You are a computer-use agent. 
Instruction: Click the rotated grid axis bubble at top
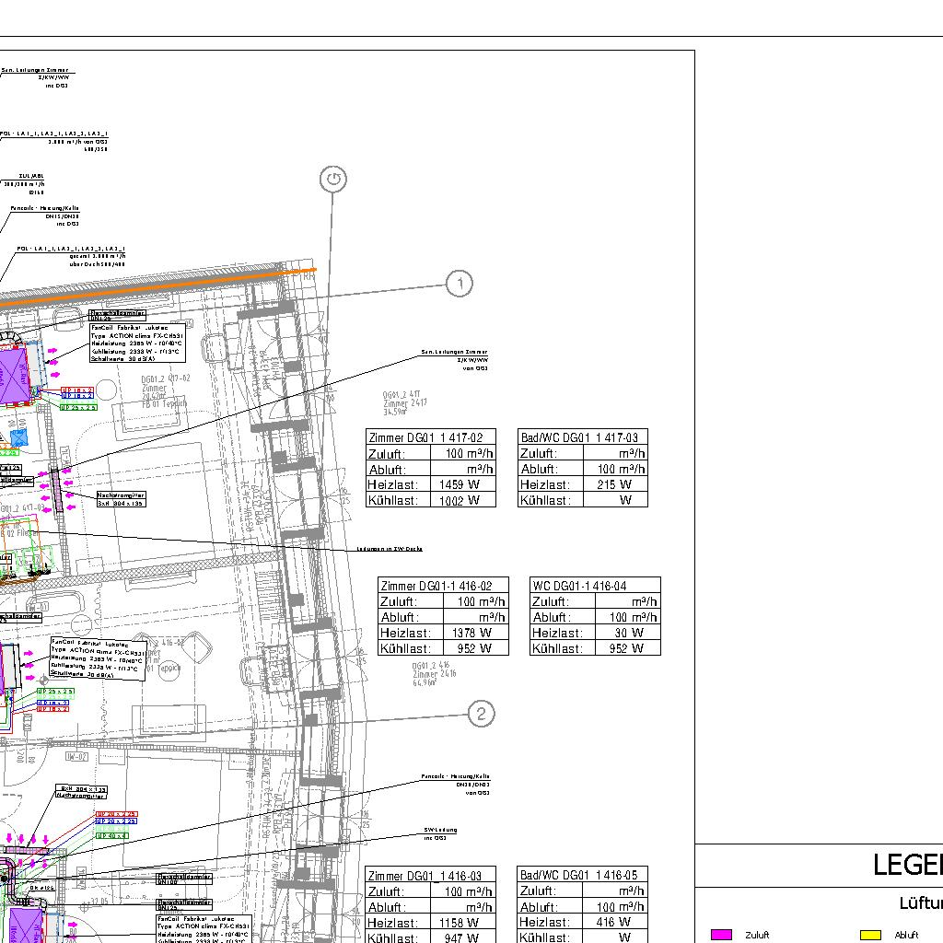[x=333, y=180]
